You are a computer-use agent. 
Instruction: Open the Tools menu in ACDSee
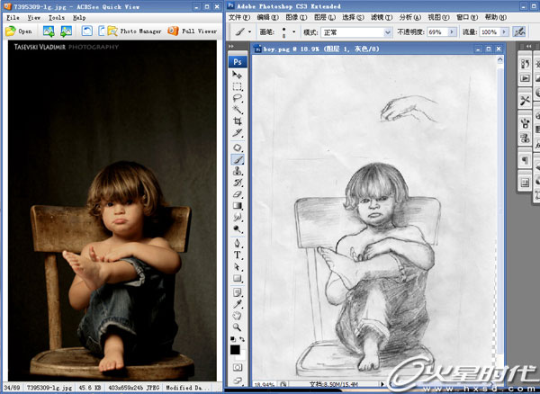pyautogui.click(x=56, y=17)
